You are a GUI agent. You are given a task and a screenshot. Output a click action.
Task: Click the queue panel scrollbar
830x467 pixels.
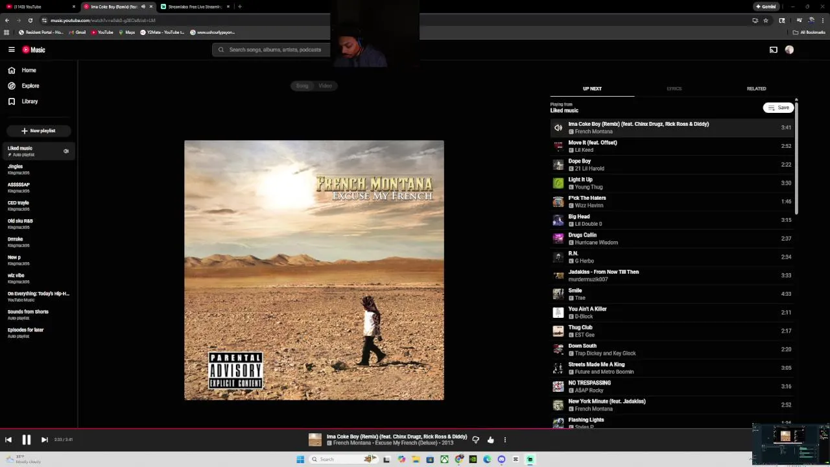tap(796, 157)
